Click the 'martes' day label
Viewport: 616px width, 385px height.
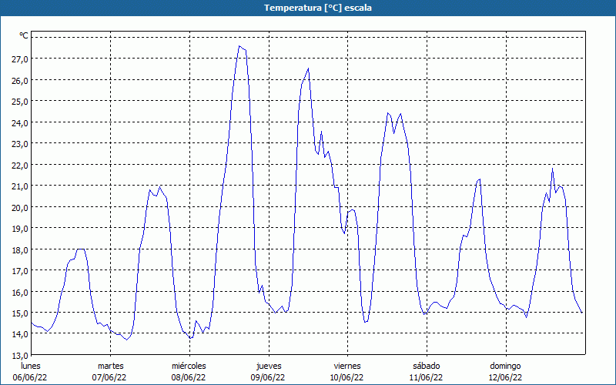click(111, 367)
